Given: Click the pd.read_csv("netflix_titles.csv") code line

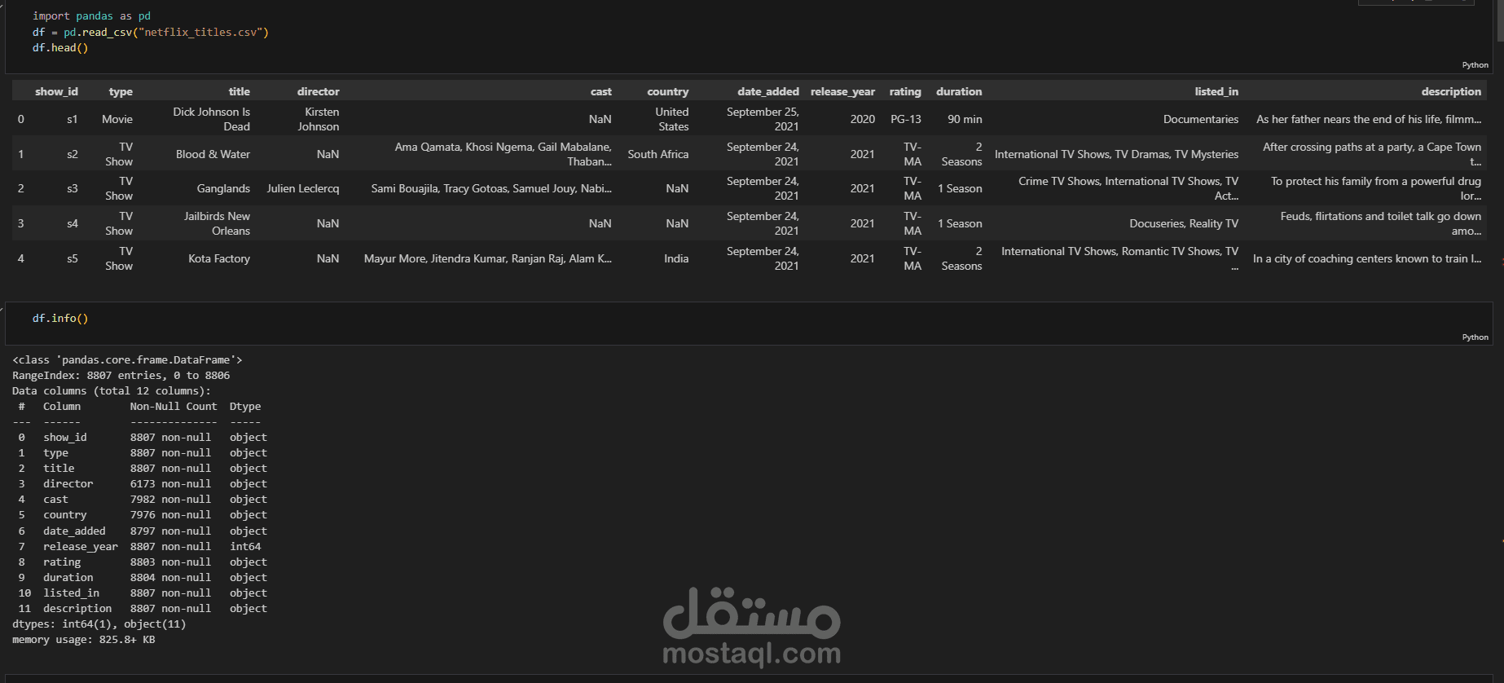Looking at the screenshot, I should coord(150,33).
